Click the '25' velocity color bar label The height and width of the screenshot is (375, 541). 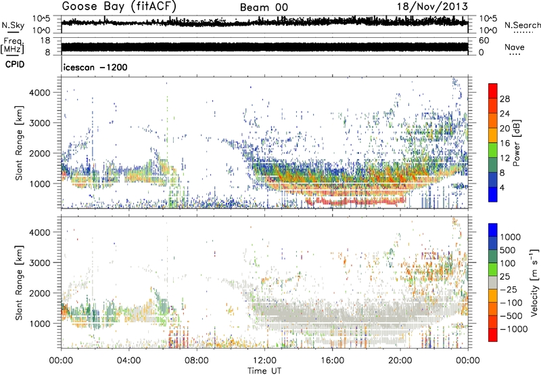505,277
